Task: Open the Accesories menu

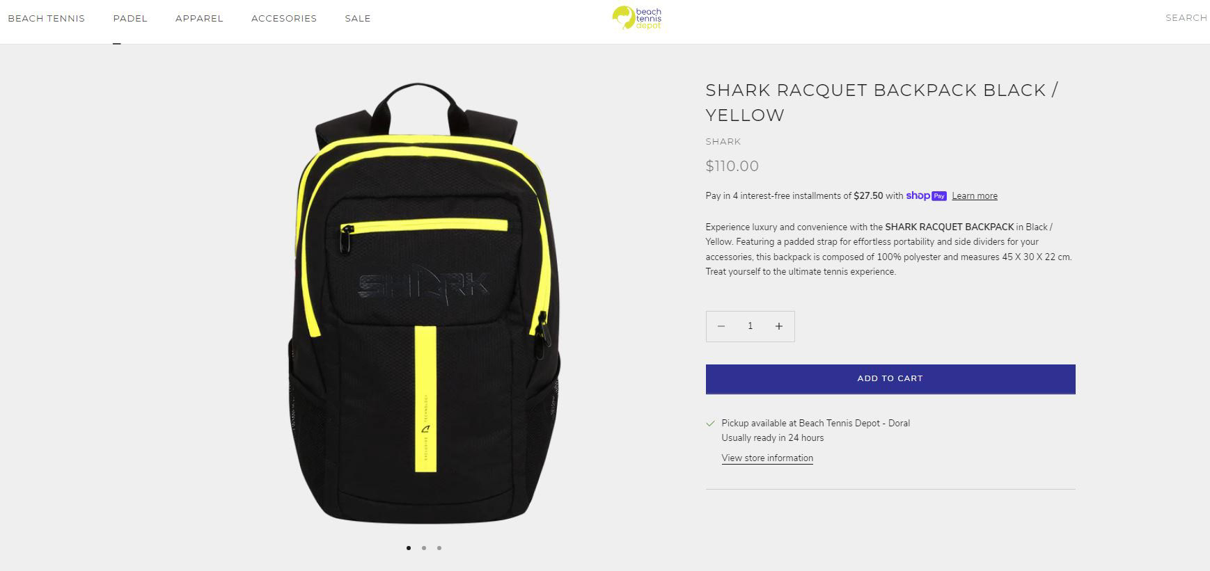Action: (x=284, y=19)
